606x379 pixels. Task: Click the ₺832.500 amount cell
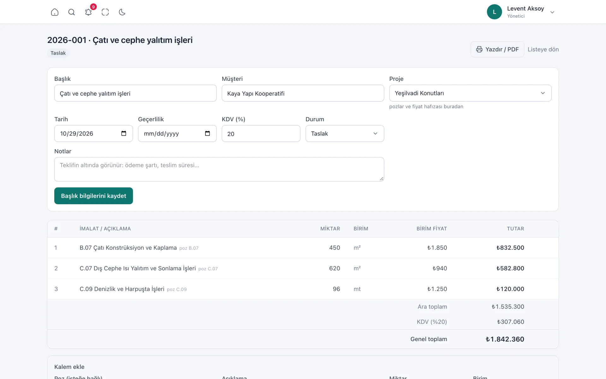tap(510, 248)
